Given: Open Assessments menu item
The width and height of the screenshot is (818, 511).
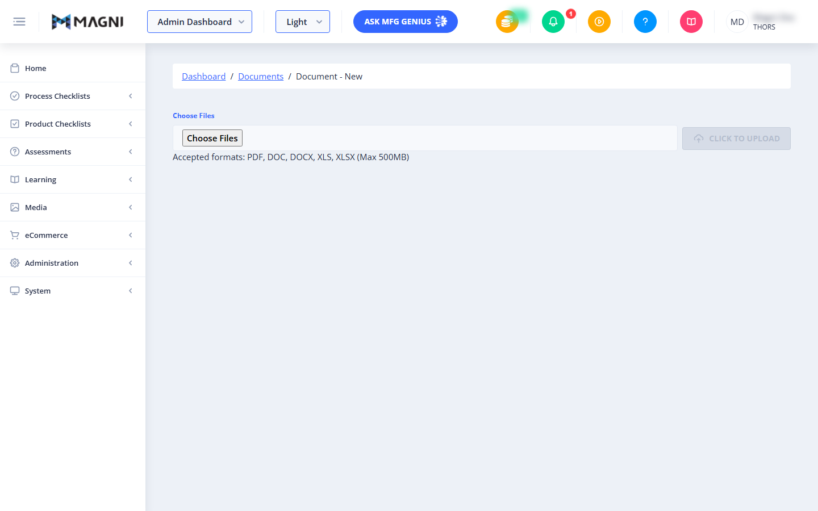Looking at the screenshot, I should [73, 152].
